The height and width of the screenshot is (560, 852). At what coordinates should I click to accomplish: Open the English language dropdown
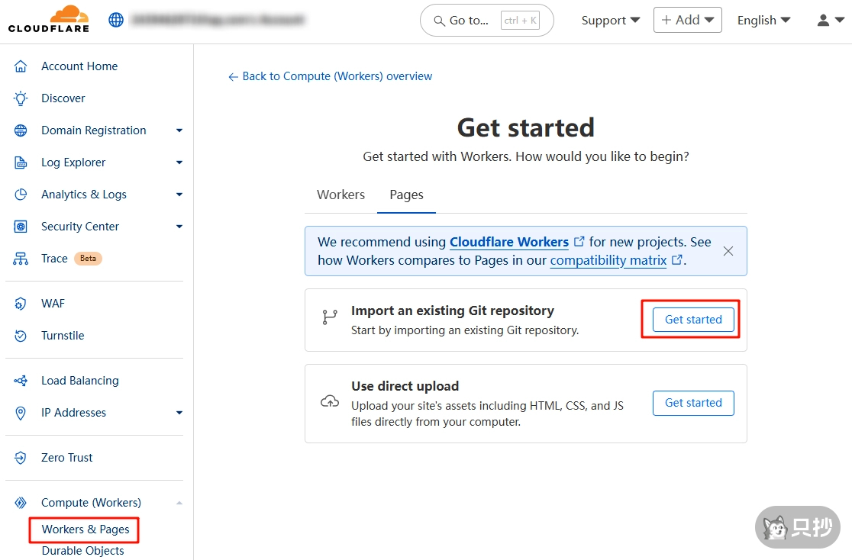coord(763,21)
